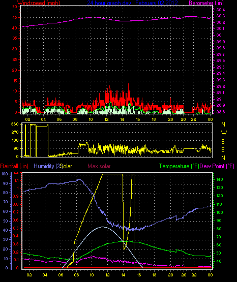Select the "Temperature (°F)" legend label
This screenshot has height=282, width=237.
(x=179, y=166)
